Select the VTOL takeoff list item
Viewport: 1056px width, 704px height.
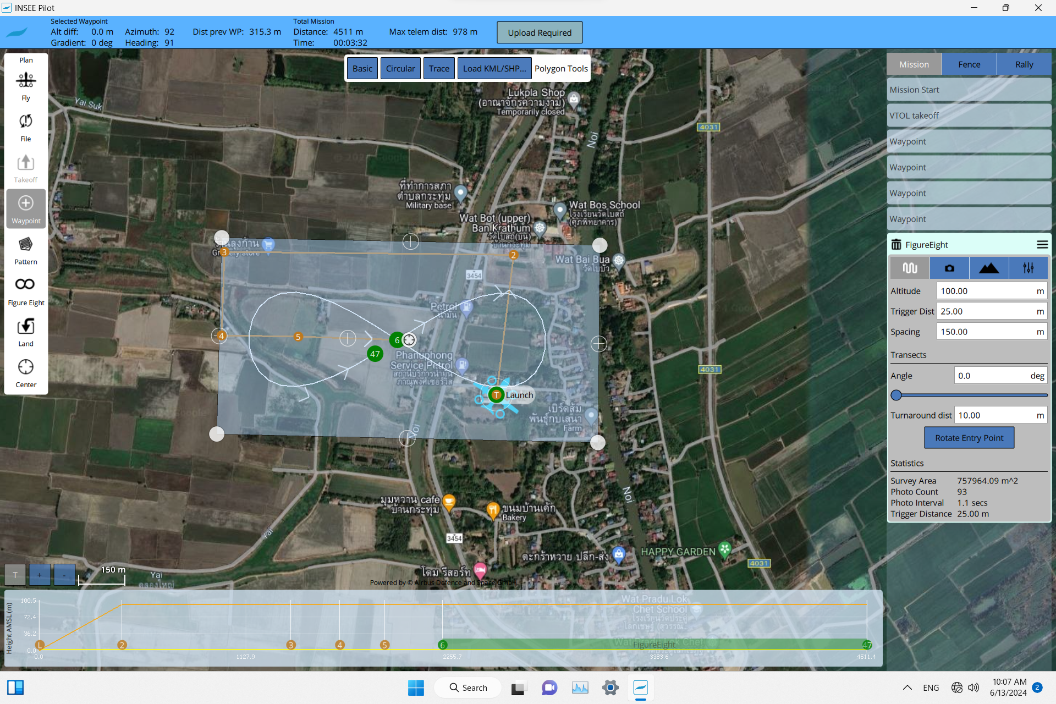[969, 116]
